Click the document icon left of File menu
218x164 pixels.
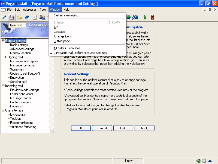3,10
